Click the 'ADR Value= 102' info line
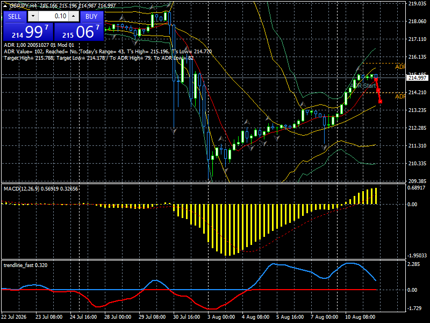Viewport: 430px width, 323px height. (x=108, y=51)
